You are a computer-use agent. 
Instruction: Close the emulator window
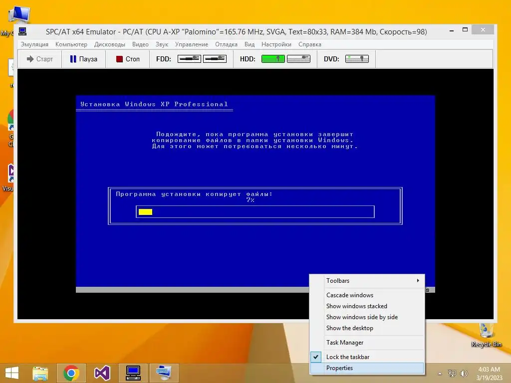tap(483, 29)
